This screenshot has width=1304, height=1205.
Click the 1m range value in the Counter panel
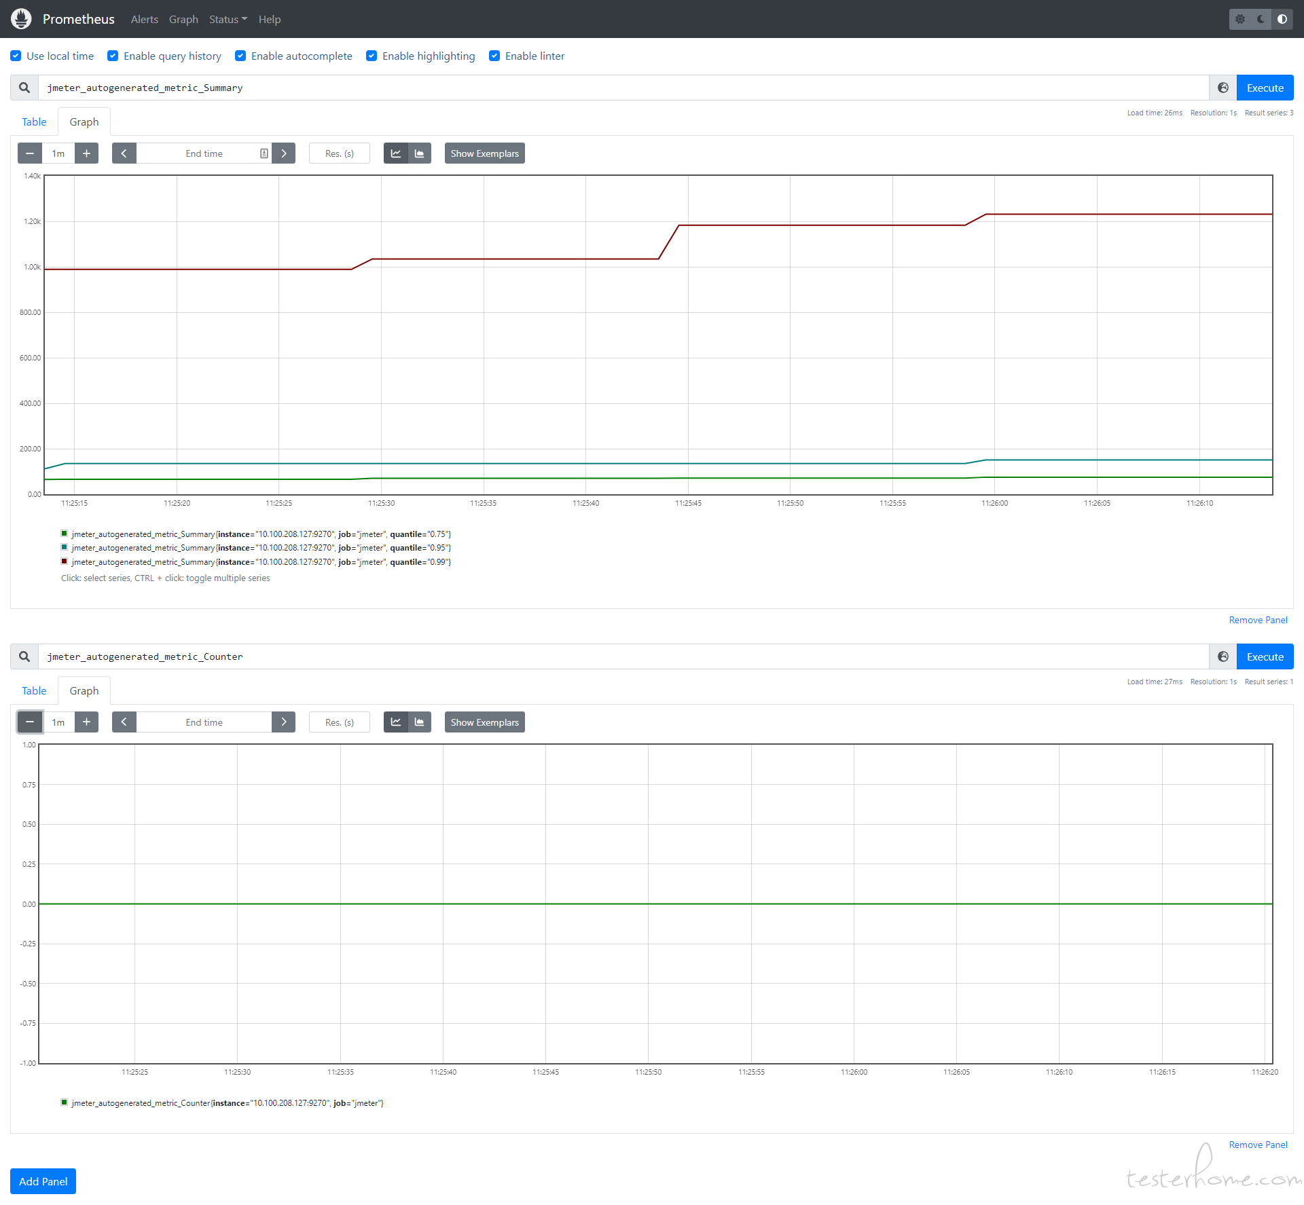(x=58, y=722)
